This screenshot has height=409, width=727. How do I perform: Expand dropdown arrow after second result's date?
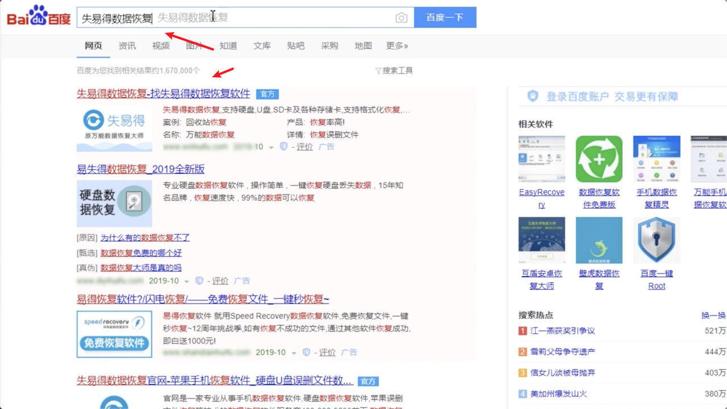[x=187, y=281]
